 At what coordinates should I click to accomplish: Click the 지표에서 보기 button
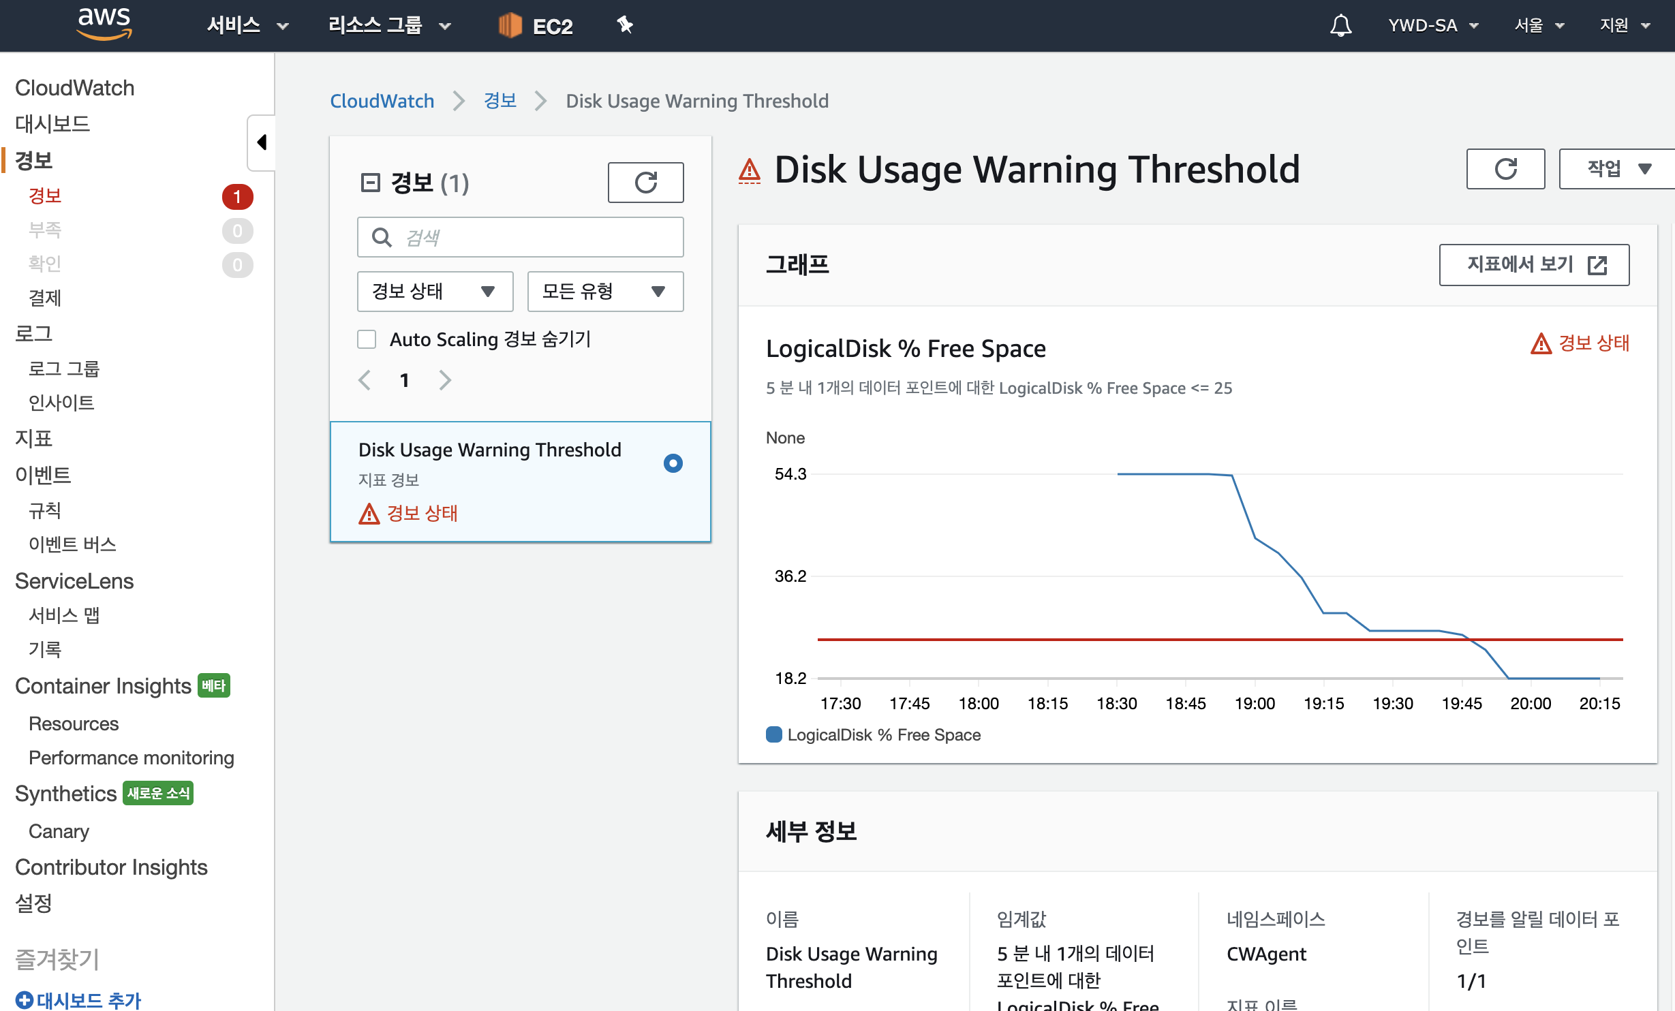[x=1533, y=264]
